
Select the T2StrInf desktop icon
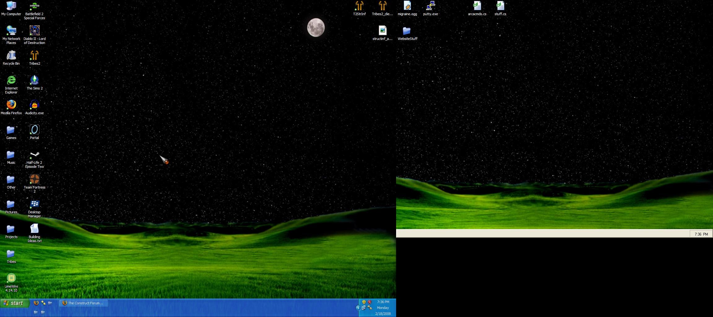(x=359, y=8)
